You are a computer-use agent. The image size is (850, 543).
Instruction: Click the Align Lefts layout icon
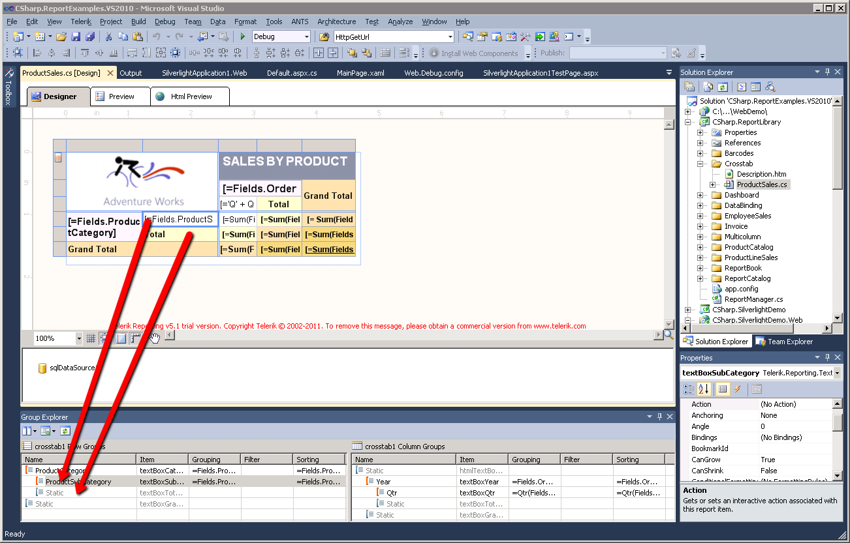click(37, 53)
